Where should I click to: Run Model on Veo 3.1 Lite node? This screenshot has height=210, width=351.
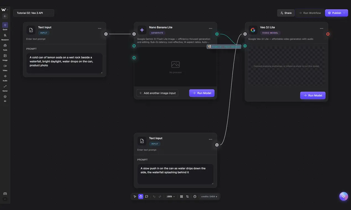[313, 95]
